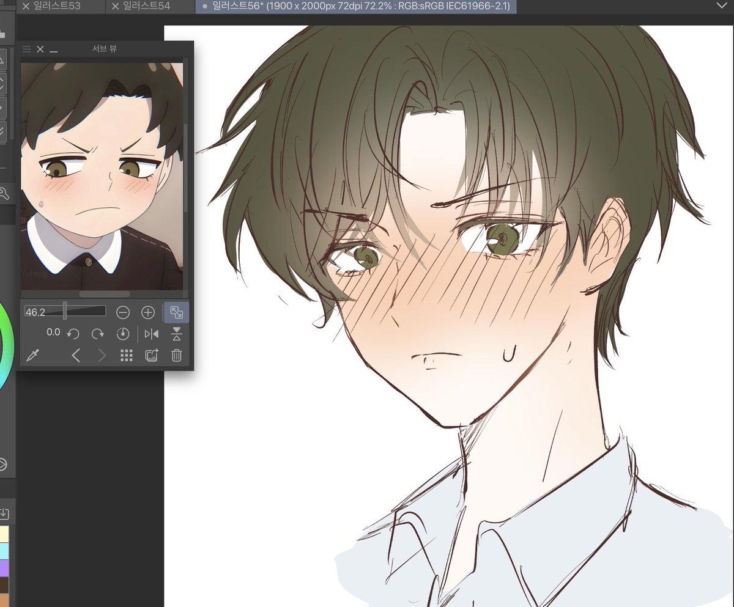
Task: Close the Sub View panel
Action: [x=40, y=50]
